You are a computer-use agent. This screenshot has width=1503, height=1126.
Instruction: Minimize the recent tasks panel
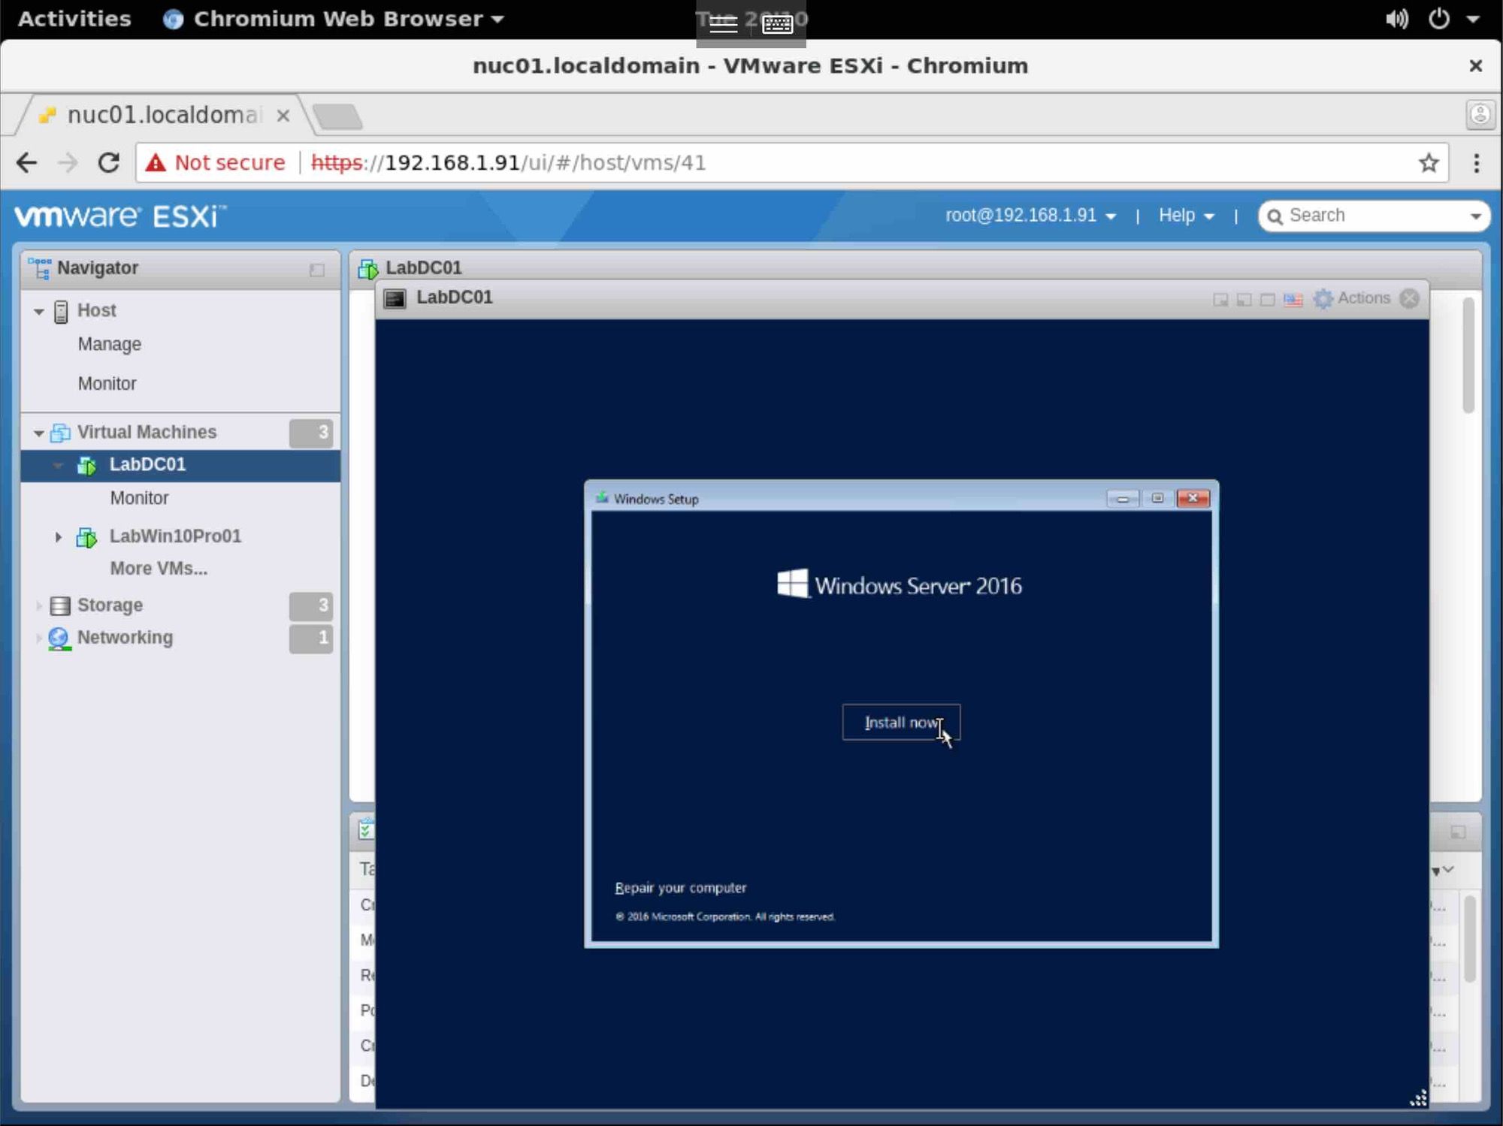point(1458,832)
